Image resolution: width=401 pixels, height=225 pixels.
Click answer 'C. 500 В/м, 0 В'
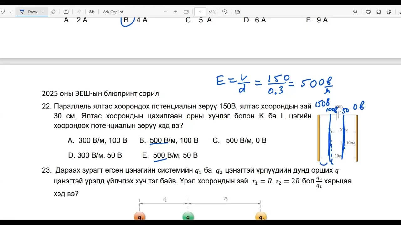click(x=239, y=141)
